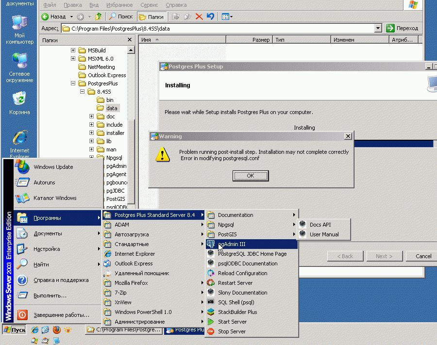Click the address field path text
Image resolution: width=437 pixels, height=345 pixels.
[x=120, y=29]
